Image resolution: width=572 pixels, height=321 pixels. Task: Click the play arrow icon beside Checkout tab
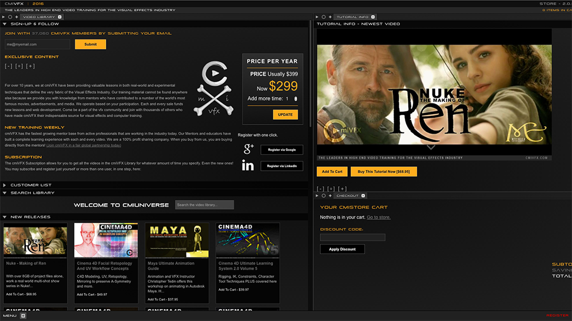pos(317,196)
